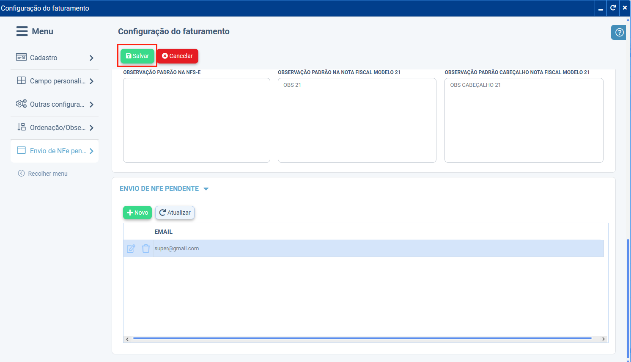The width and height of the screenshot is (631, 362).
Task: Click the Recolher menu arrow icon
Action: (21, 174)
